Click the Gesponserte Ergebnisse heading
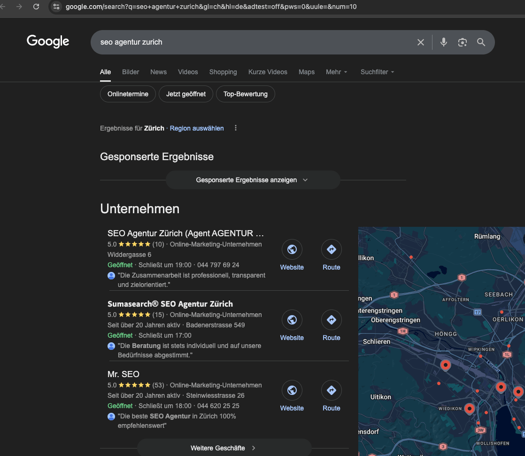Image resolution: width=525 pixels, height=456 pixels. [157, 157]
